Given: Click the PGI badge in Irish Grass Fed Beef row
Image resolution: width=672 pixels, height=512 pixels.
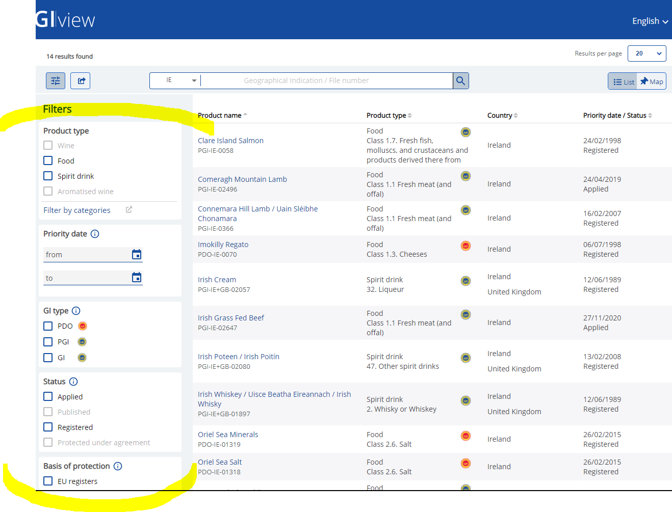Looking at the screenshot, I should click(x=466, y=315).
